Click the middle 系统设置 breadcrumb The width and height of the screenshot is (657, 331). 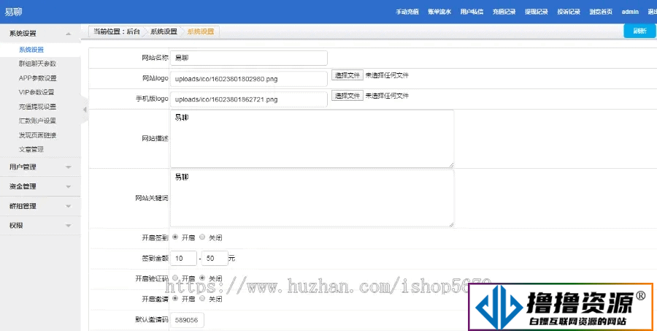point(164,31)
